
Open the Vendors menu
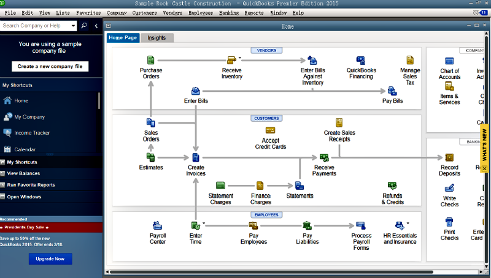[x=172, y=13]
